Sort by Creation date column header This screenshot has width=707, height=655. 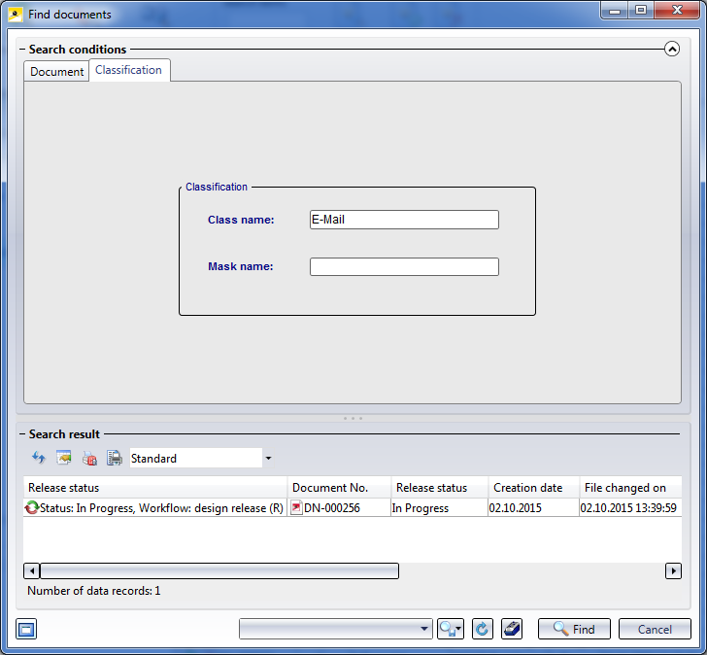point(533,488)
